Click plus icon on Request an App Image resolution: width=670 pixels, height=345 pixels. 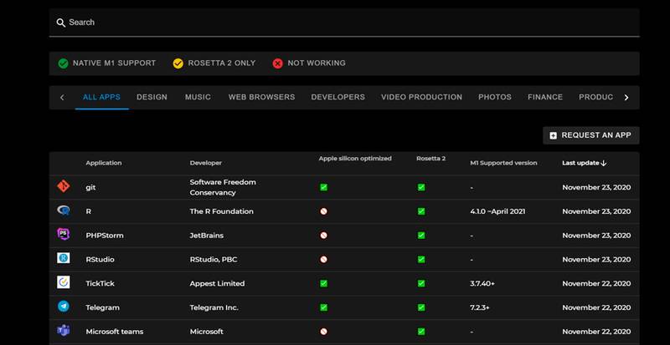coord(553,135)
